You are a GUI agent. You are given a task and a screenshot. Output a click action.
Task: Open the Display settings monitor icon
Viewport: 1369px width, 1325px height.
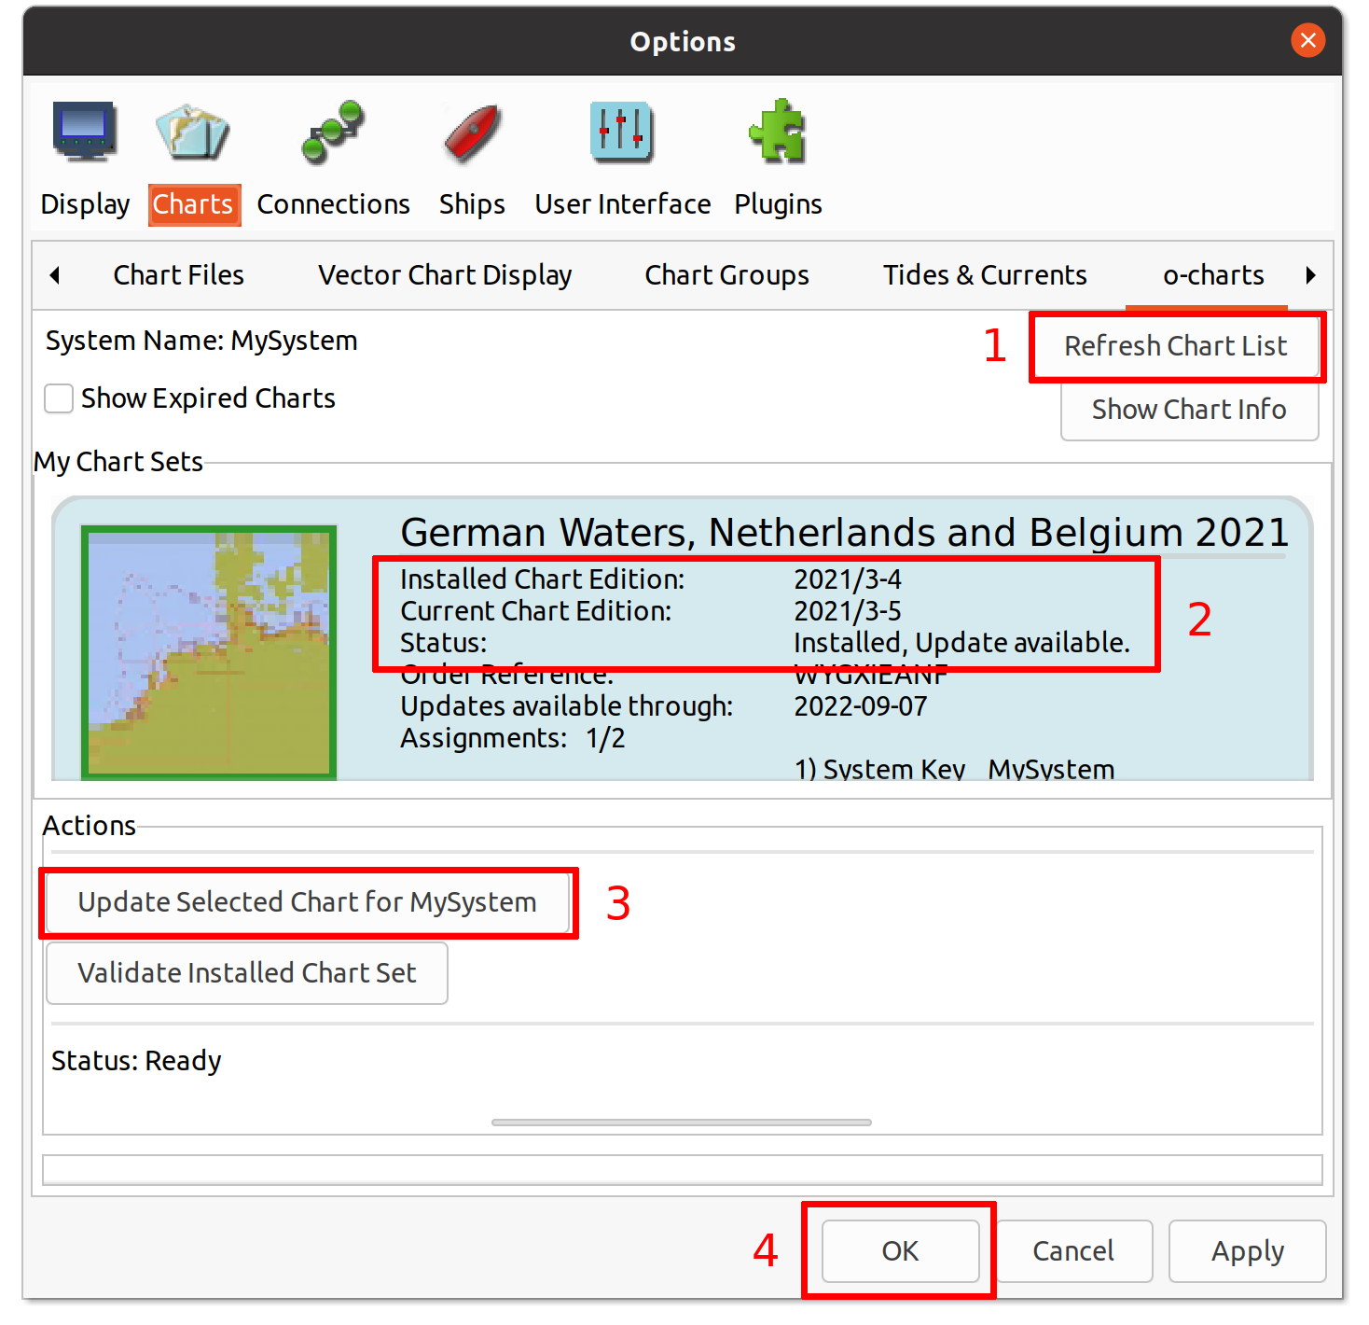click(x=84, y=132)
